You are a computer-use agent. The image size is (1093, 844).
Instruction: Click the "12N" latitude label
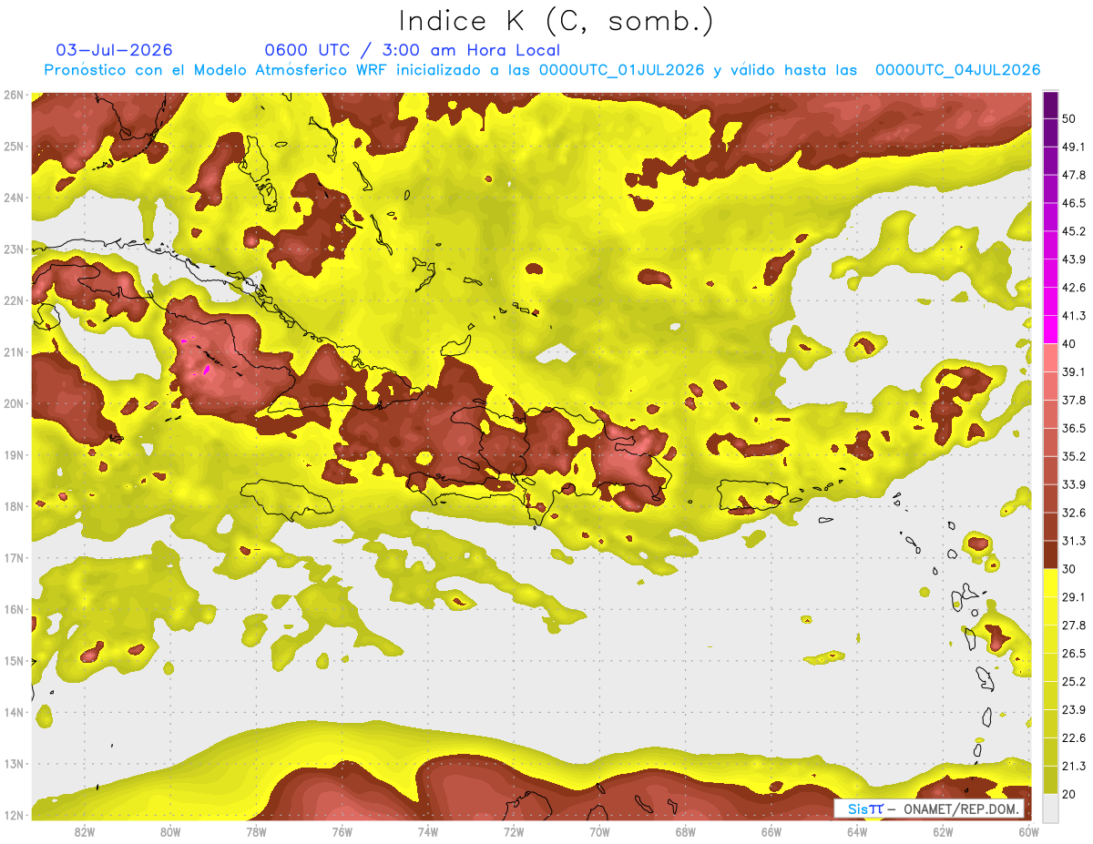(x=13, y=815)
